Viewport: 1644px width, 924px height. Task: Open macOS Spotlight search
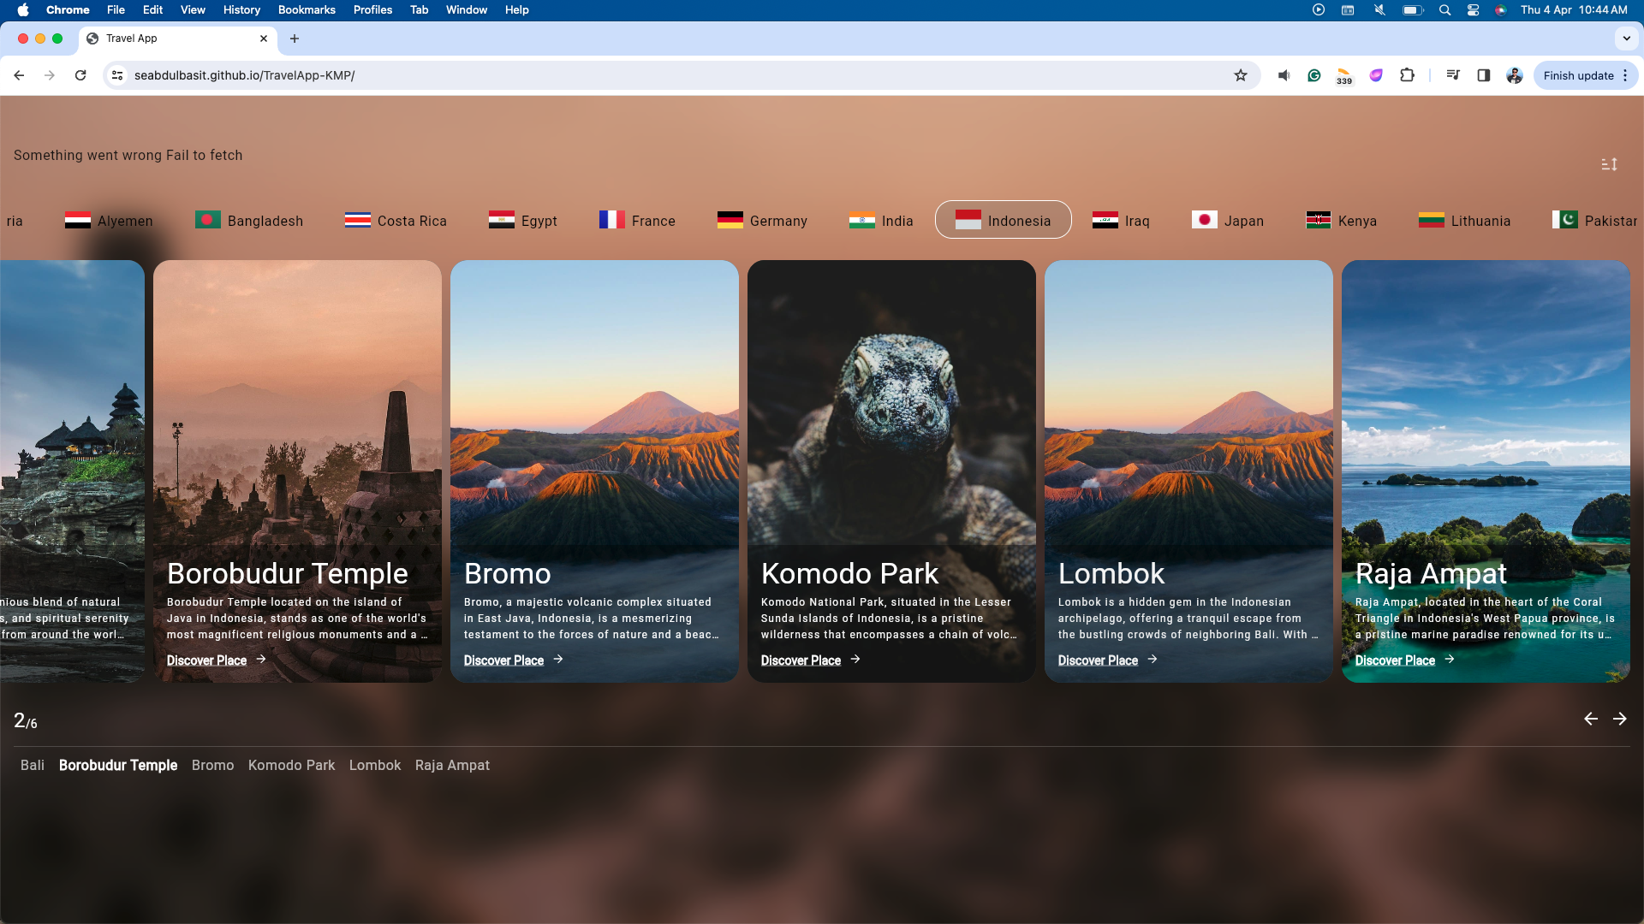tap(1444, 10)
